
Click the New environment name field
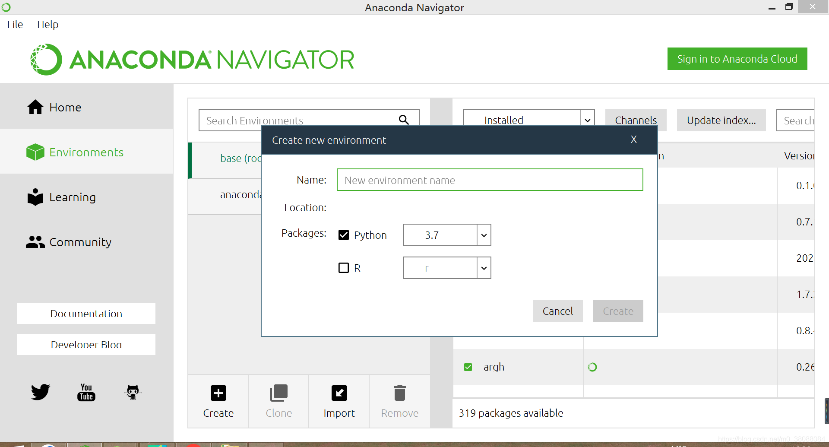490,180
